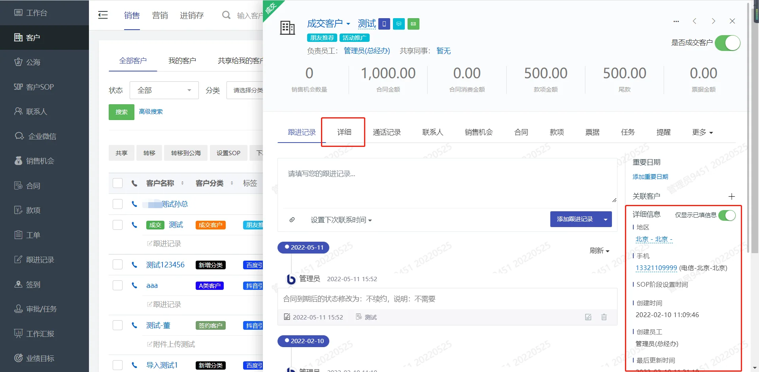Click mobile phone icon beside 测试 name

coord(384,24)
